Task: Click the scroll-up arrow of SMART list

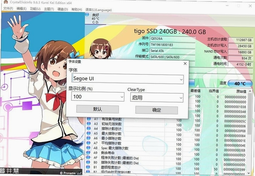Action: click(x=250, y=91)
